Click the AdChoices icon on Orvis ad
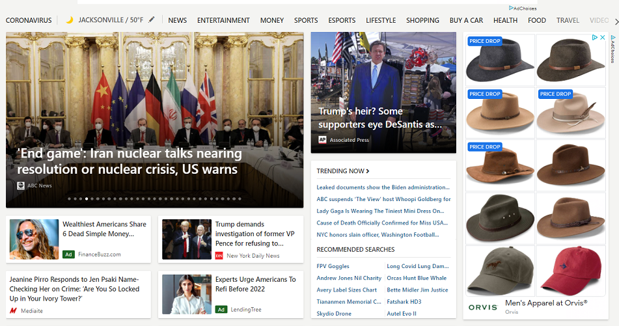Viewport: 619px width, 326px height. point(595,38)
